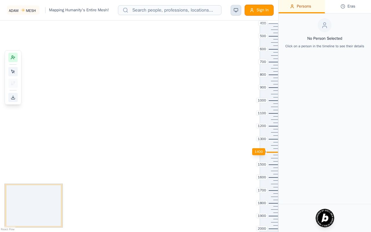Click the Add Person icon in the toolbar
371x232 pixels.
click(13, 57)
